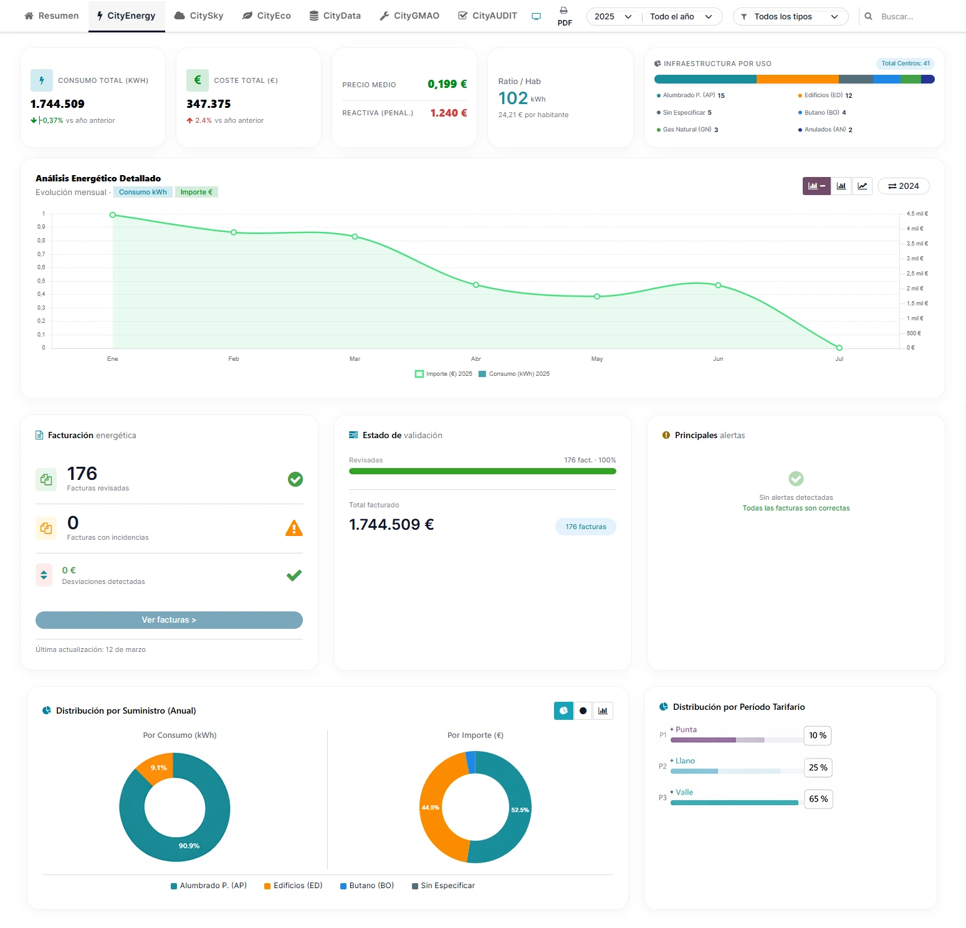Switch to bar chart view in energy analysis
Image resolution: width=966 pixels, height=928 pixels.
[841, 186]
